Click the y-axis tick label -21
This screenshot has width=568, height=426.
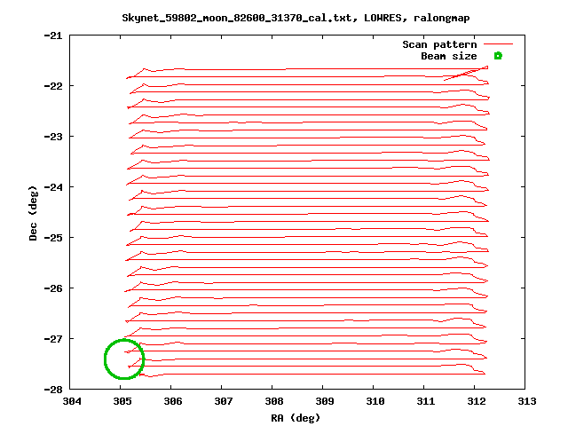(x=53, y=35)
